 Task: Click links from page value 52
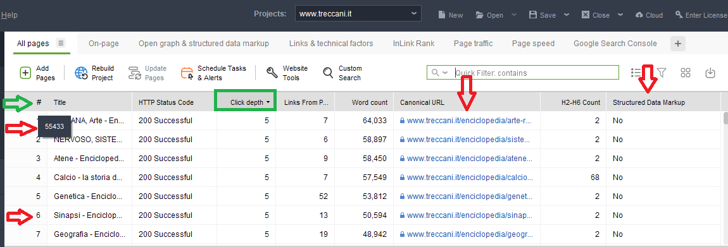pyautogui.click(x=323, y=196)
